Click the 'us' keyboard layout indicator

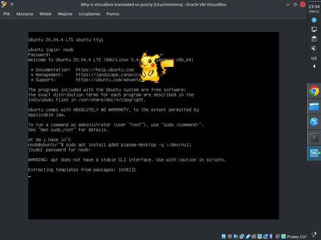click(x=314, y=58)
